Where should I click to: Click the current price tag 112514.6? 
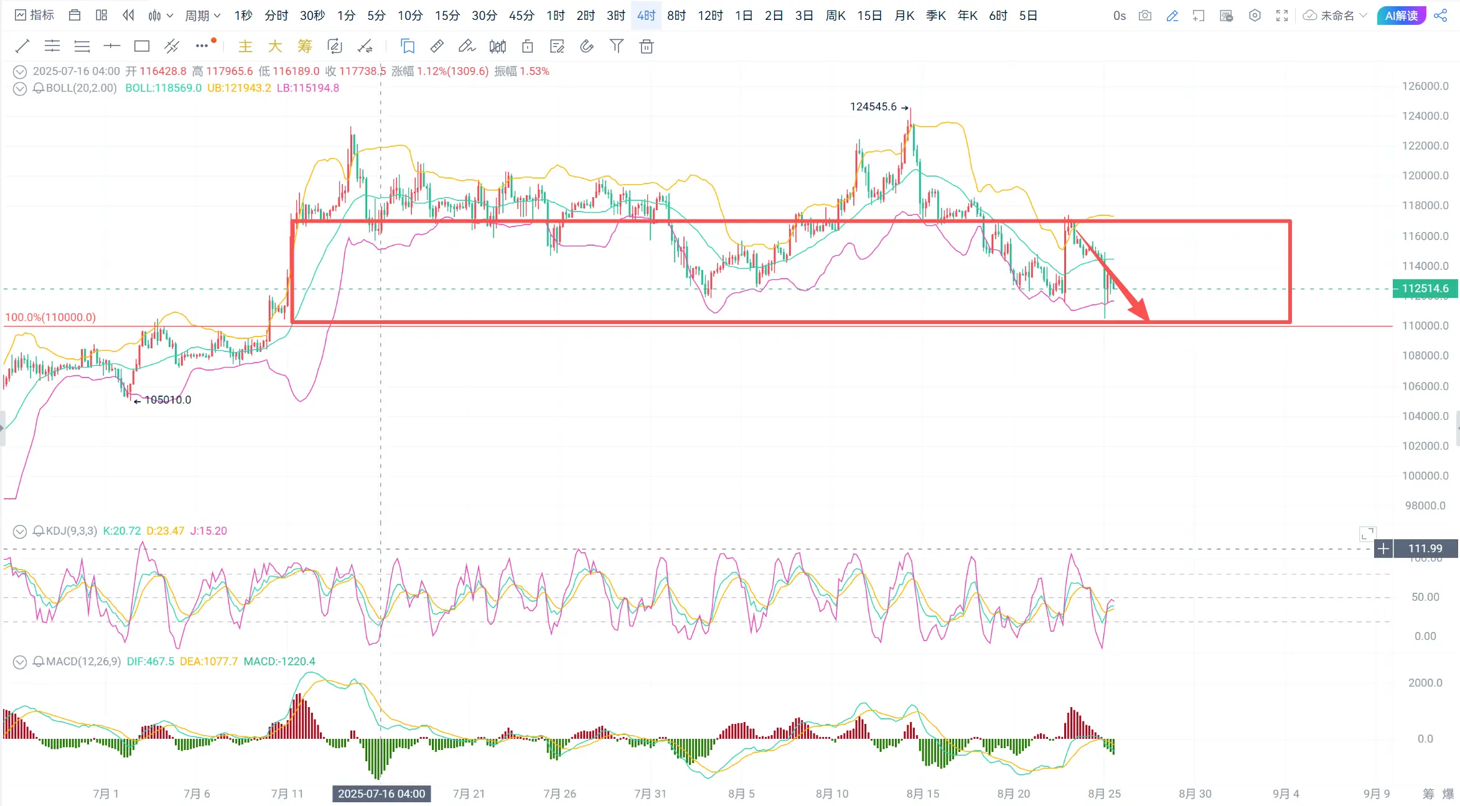(1425, 289)
